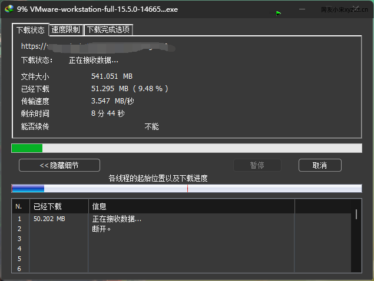The height and width of the screenshot is (281, 374).
Task: Select thread row number 5
Action: tap(181, 259)
